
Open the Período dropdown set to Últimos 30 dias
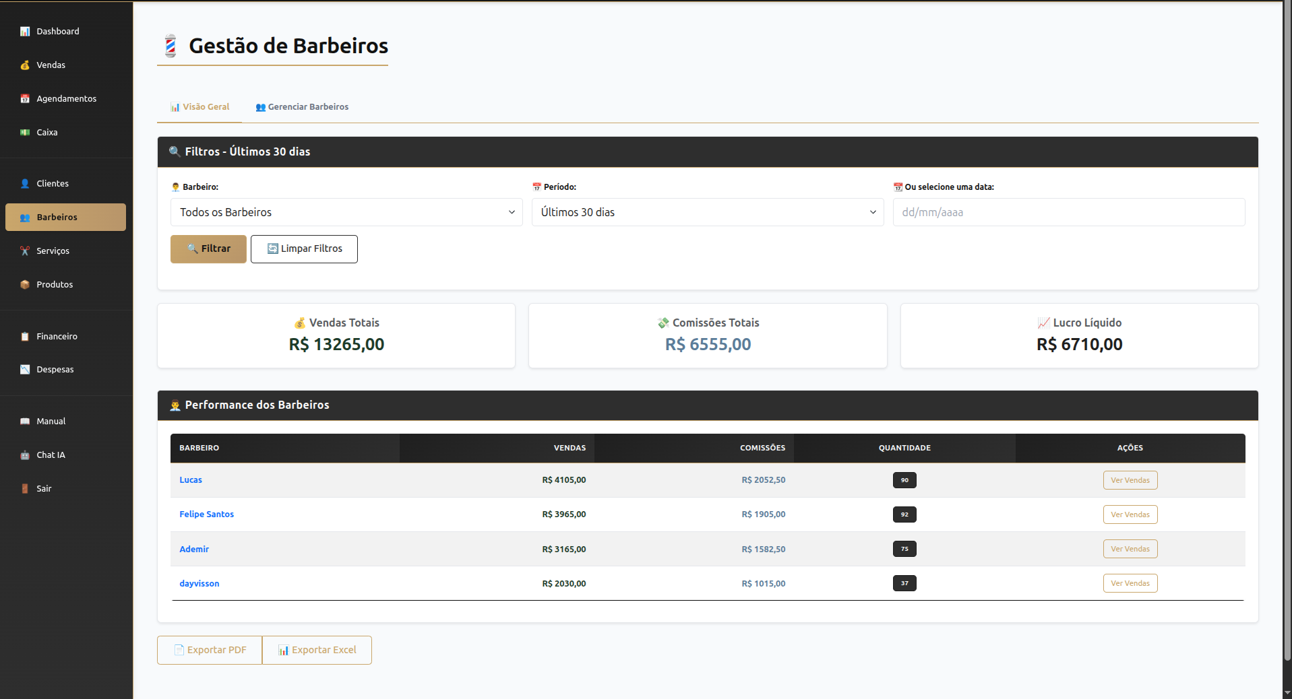[x=708, y=212]
